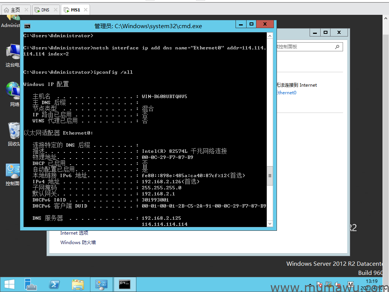Click the cmd.exe taskbar button
The width and height of the screenshot is (389, 292).
pyautogui.click(x=125, y=284)
